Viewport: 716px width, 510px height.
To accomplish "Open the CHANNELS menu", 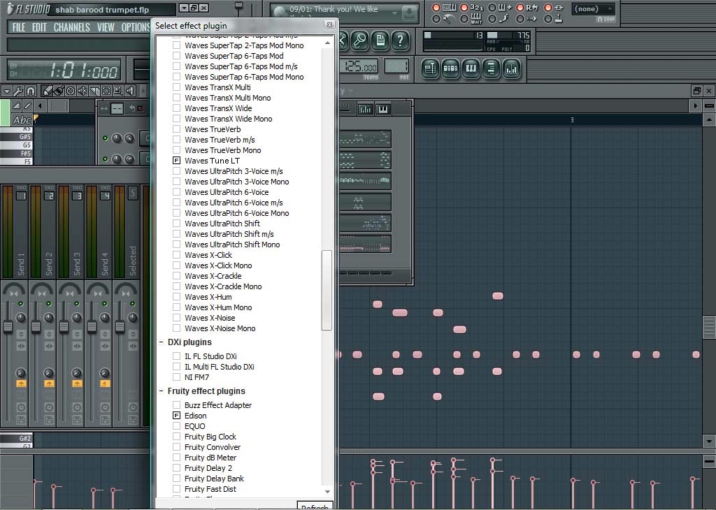I will [72, 27].
